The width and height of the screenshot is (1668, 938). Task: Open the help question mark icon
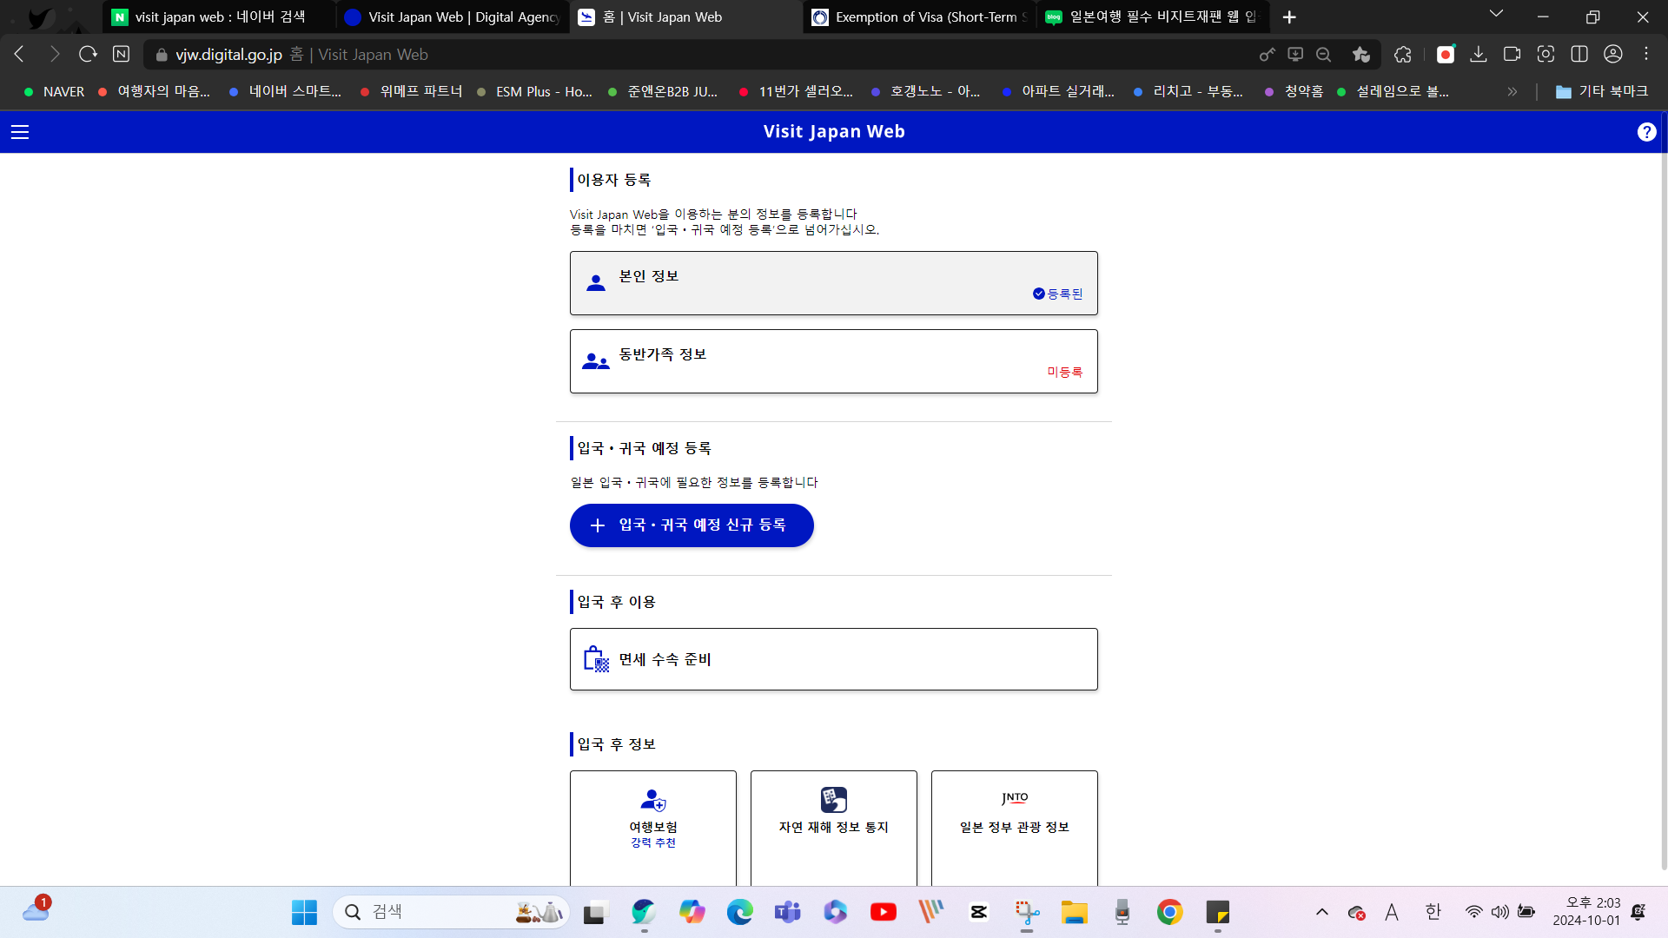coord(1646,132)
